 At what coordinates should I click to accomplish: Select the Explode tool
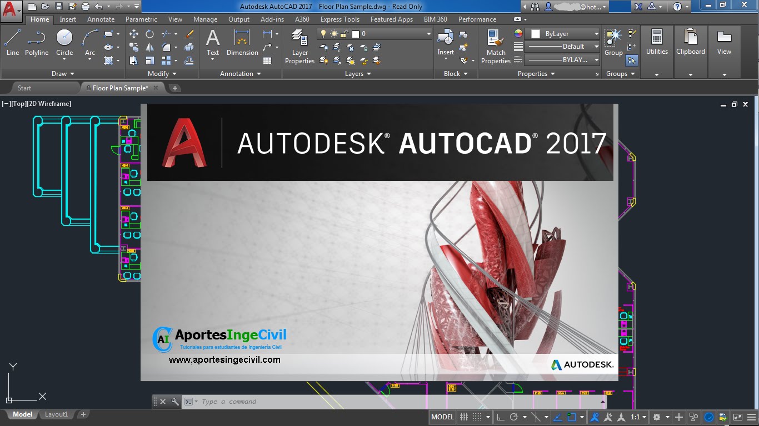(189, 47)
